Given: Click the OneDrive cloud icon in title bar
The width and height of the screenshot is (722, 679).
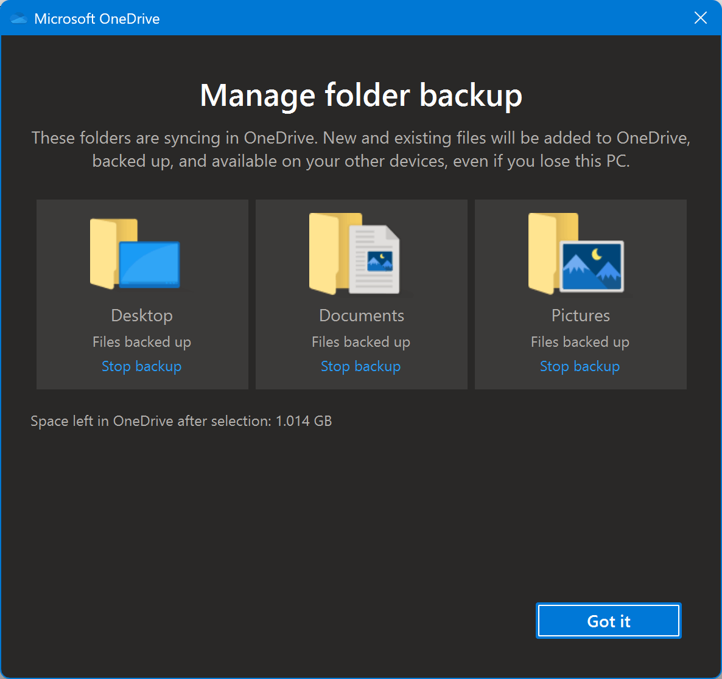Looking at the screenshot, I should tap(19, 18).
